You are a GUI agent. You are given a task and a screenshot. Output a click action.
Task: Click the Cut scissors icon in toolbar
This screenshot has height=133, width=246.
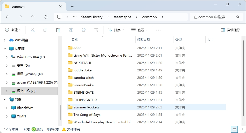(x=33, y=30)
